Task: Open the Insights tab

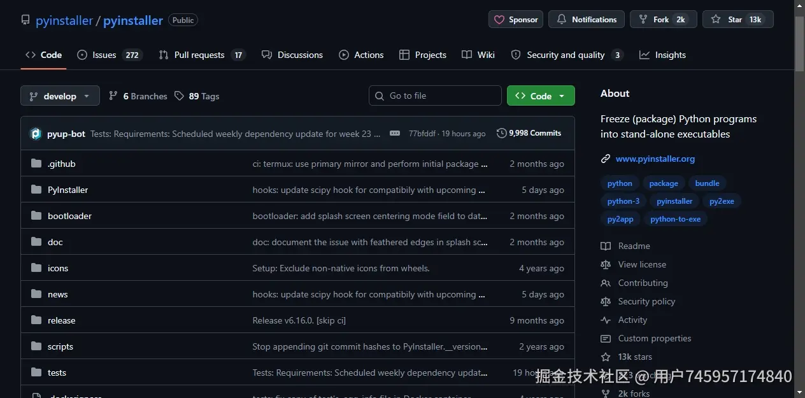Action: 662,55
